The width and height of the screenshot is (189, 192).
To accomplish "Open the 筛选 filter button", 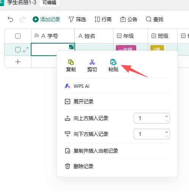I will point(77,19).
